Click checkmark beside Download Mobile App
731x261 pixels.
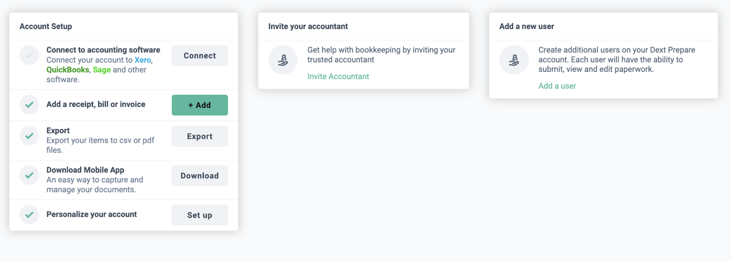29,175
